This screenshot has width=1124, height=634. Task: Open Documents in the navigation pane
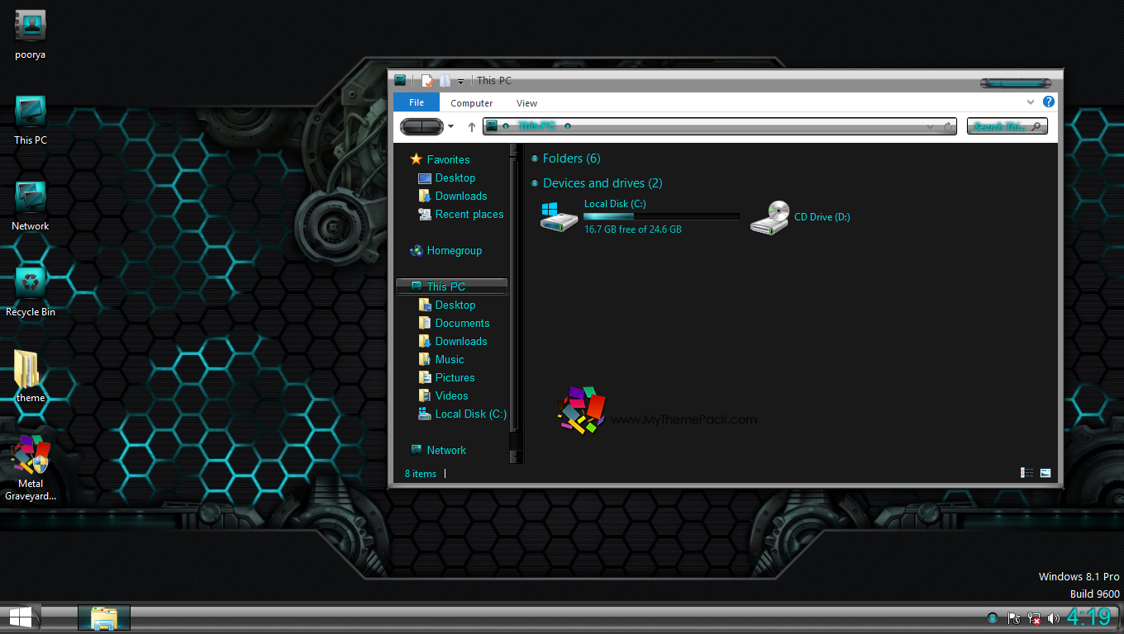[463, 323]
